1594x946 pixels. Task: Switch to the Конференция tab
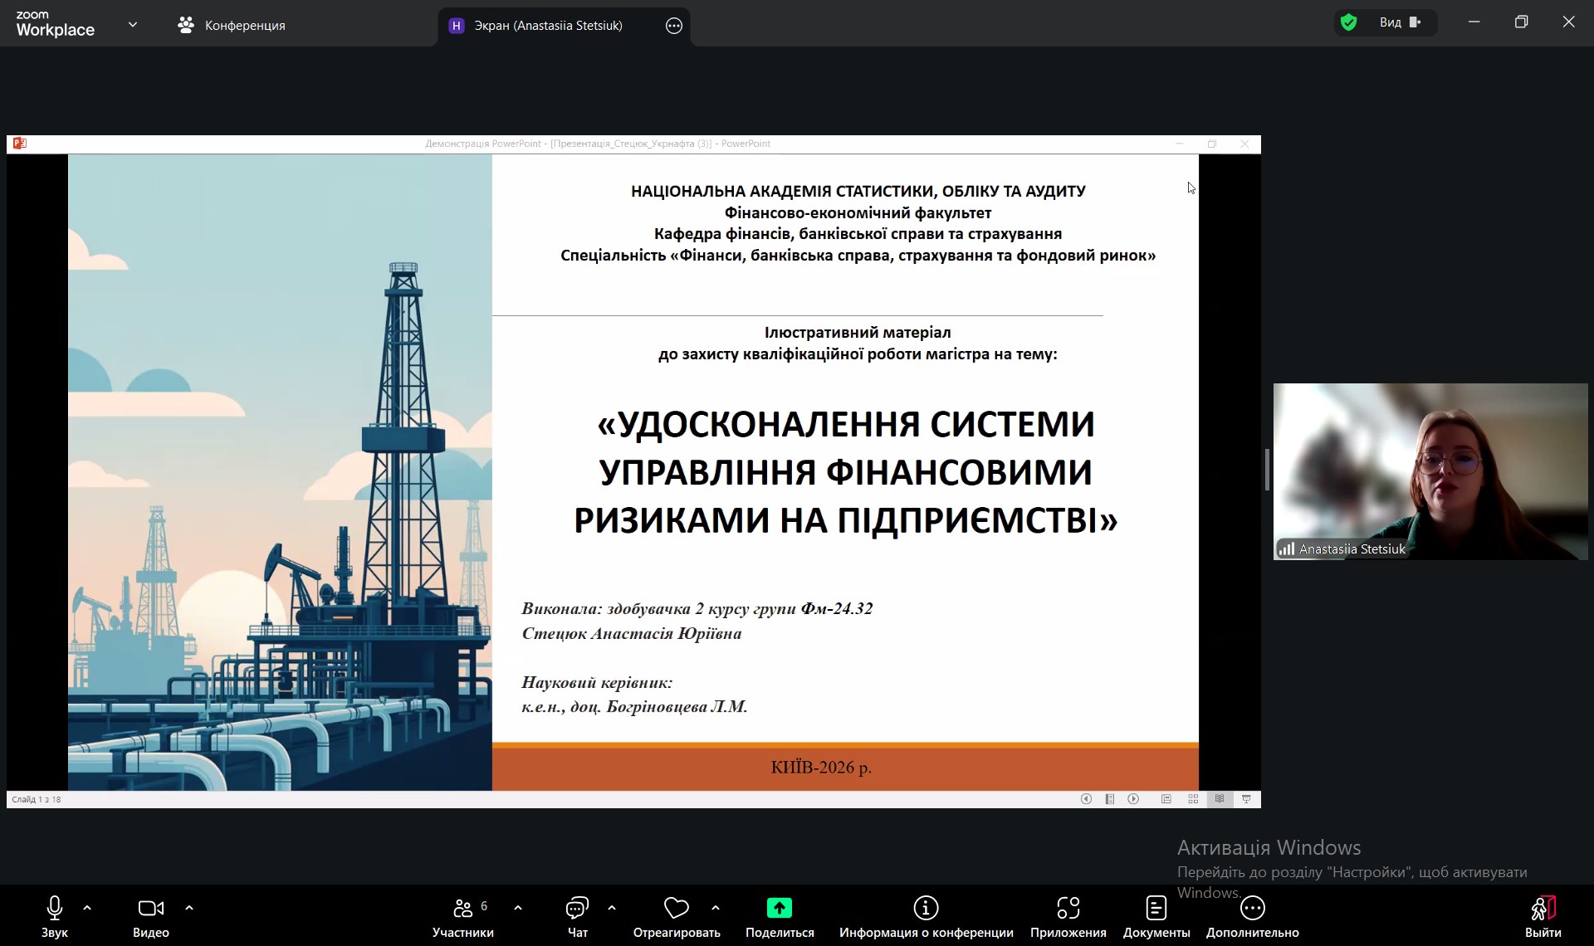coord(232,26)
